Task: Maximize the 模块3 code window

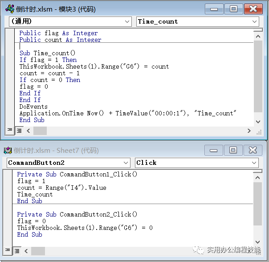Action: coord(233,9)
